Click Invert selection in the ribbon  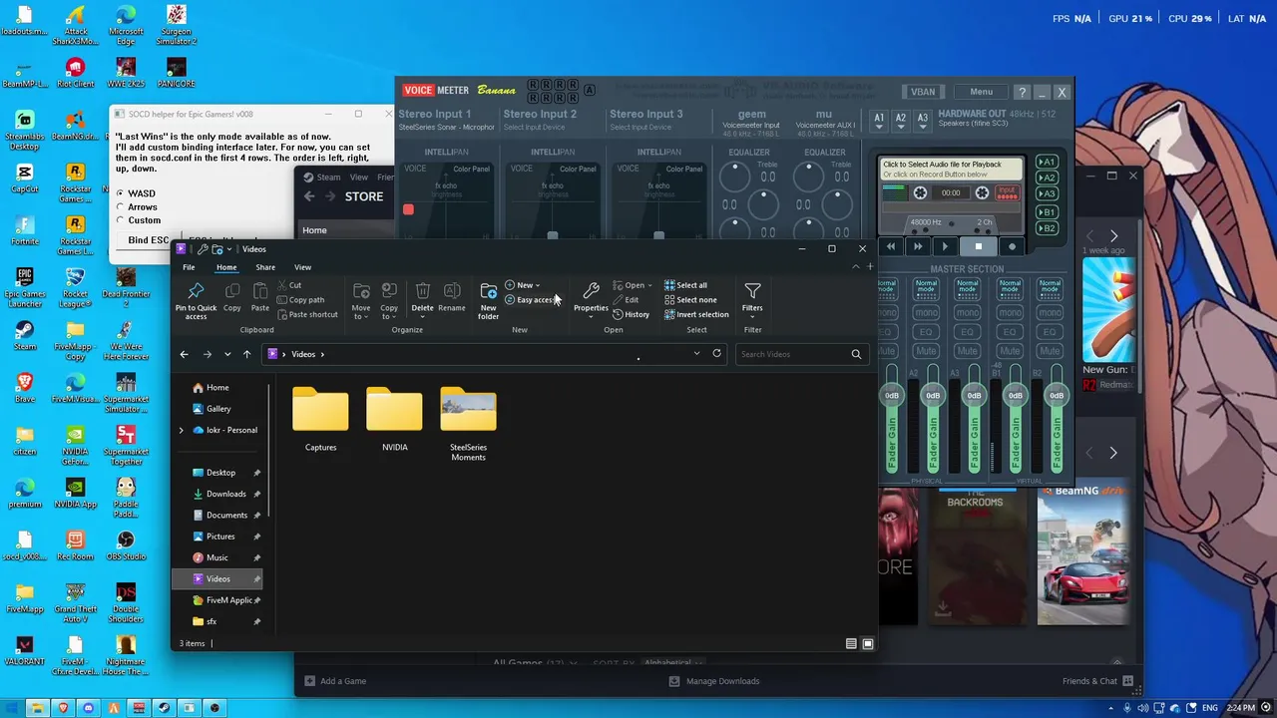[x=696, y=315]
